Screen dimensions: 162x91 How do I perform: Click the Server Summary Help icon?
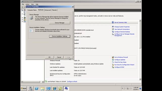(113, 22)
